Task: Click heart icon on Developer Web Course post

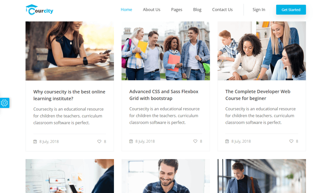Action: (291, 141)
